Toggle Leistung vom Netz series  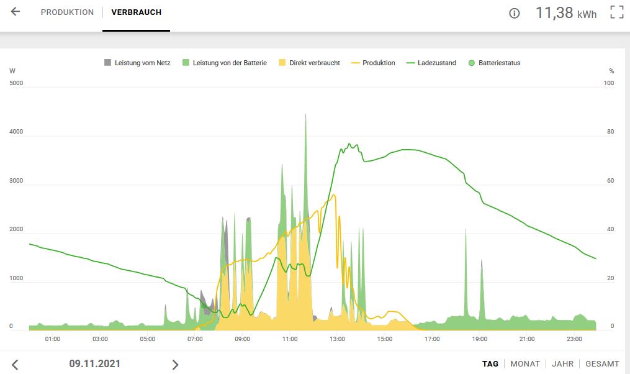click(x=137, y=63)
